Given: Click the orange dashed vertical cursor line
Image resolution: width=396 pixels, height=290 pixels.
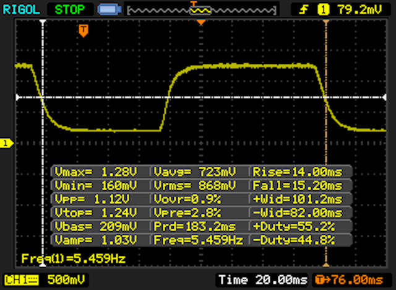Looking at the screenshot, I should [x=326, y=143].
